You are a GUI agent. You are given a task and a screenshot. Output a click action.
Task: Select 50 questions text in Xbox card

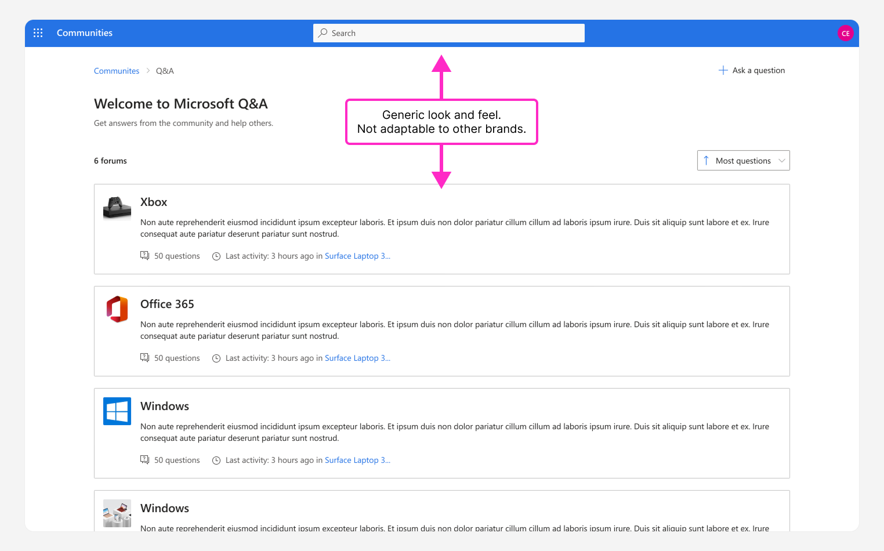(x=177, y=256)
